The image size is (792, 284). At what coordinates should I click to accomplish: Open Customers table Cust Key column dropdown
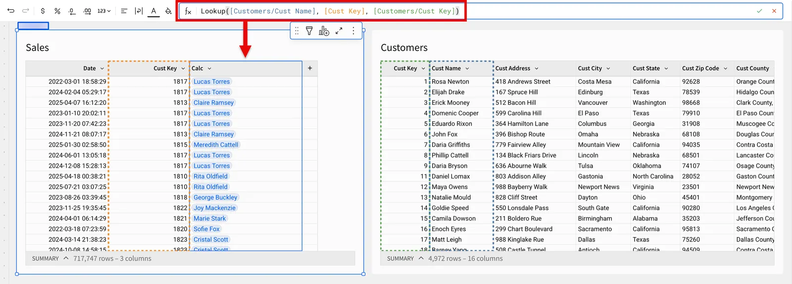[423, 68]
